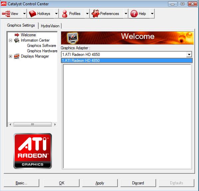Open the Hotkeys dropdown arrow
Viewport: 199px width, 191px height.
[x=56, y=14]
